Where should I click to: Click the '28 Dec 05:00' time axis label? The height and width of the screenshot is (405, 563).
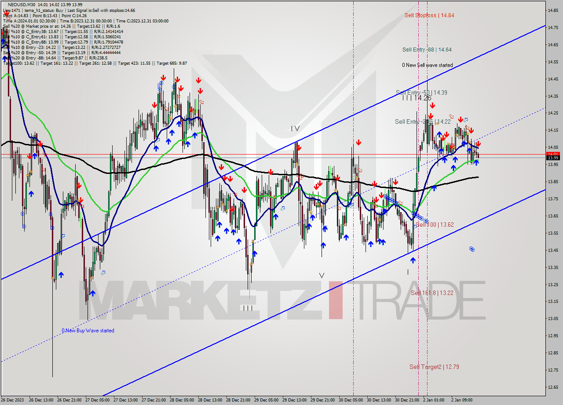click(182, 400)
